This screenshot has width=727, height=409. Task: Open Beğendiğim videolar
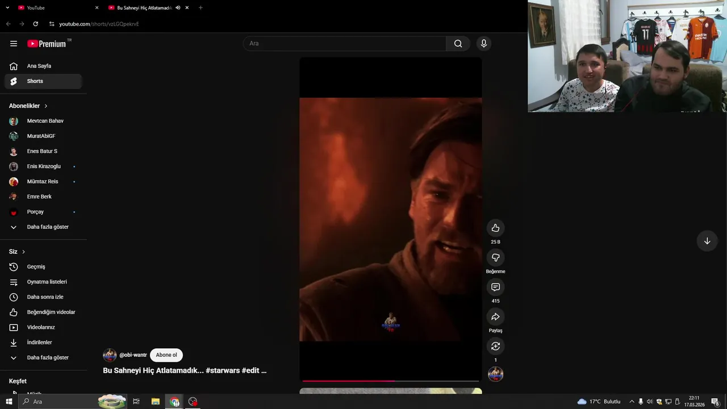[43, 312]
